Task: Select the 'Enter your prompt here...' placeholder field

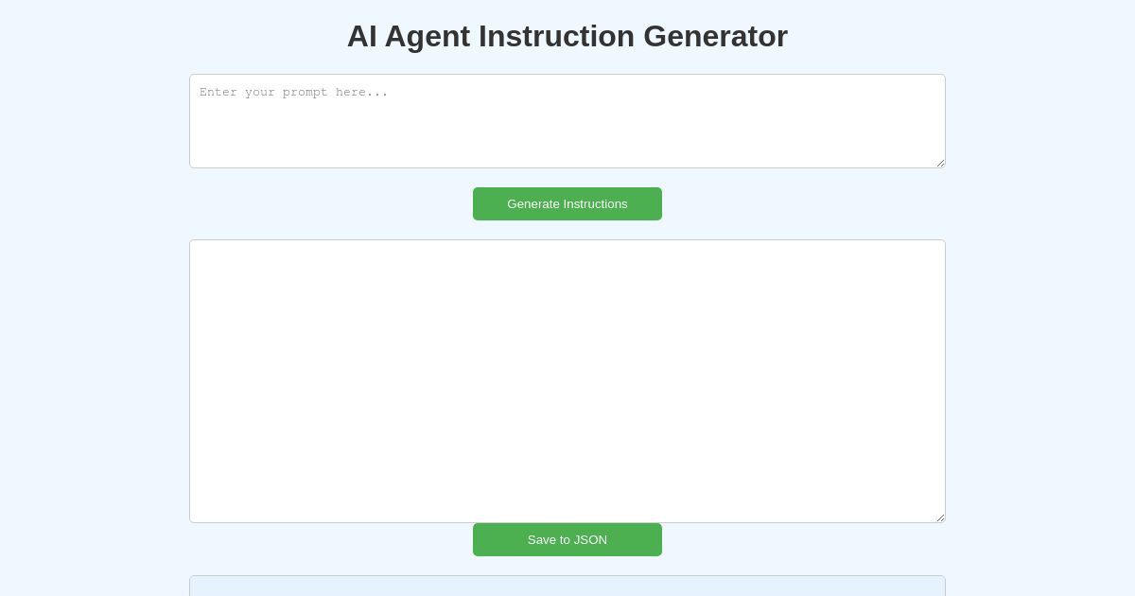Action: point(567,121)
